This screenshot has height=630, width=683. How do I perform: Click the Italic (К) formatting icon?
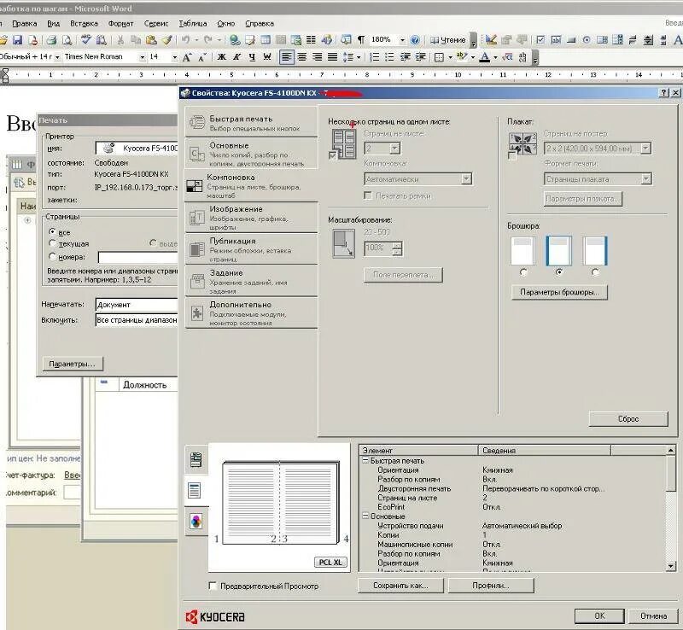(x=237, y=57)
